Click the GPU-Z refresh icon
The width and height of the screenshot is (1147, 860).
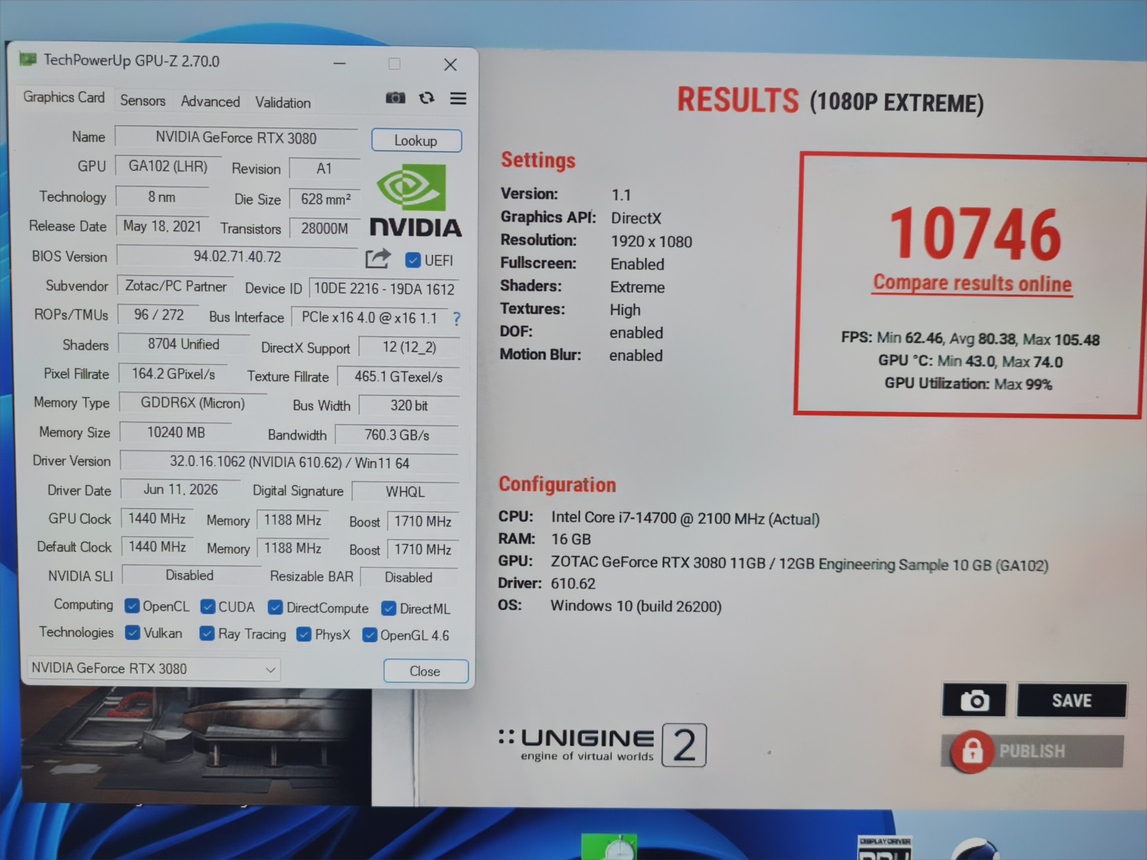[427, 98]
